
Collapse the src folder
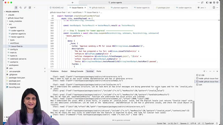(10, 24)
